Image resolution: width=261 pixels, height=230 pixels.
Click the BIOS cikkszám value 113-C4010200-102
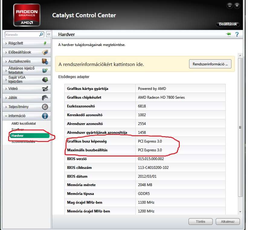coord(153,167)
